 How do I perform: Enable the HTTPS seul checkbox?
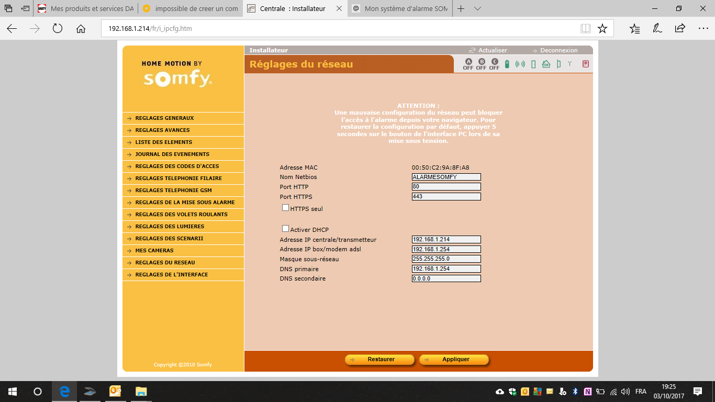(x=285, y=208)
